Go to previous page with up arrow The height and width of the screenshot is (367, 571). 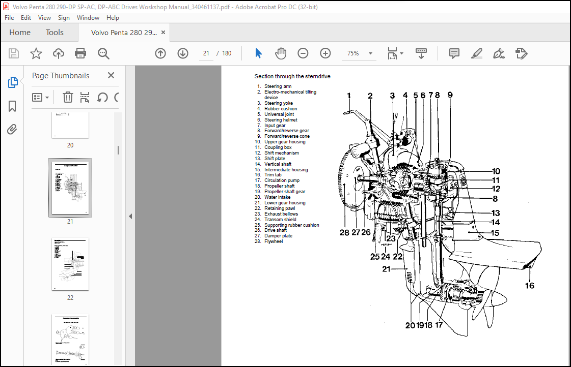(x=160, y=53)
